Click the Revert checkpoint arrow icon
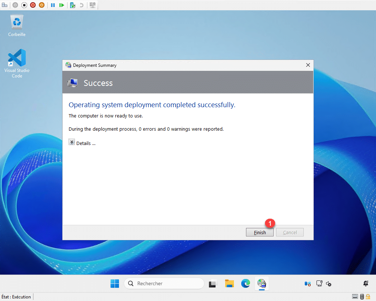This screenshot has width=376, height=301. click(82, 5)
